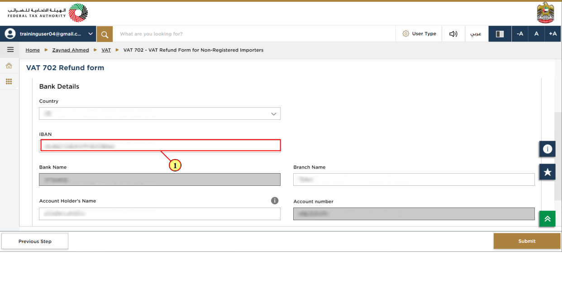562x293 pixels.
Task: Click the User Type label
Action: click(424, 34)
